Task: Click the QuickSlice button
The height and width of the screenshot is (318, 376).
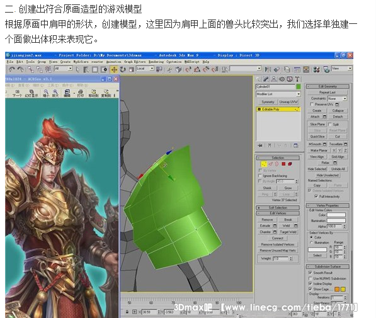Action: coord(317,137)
